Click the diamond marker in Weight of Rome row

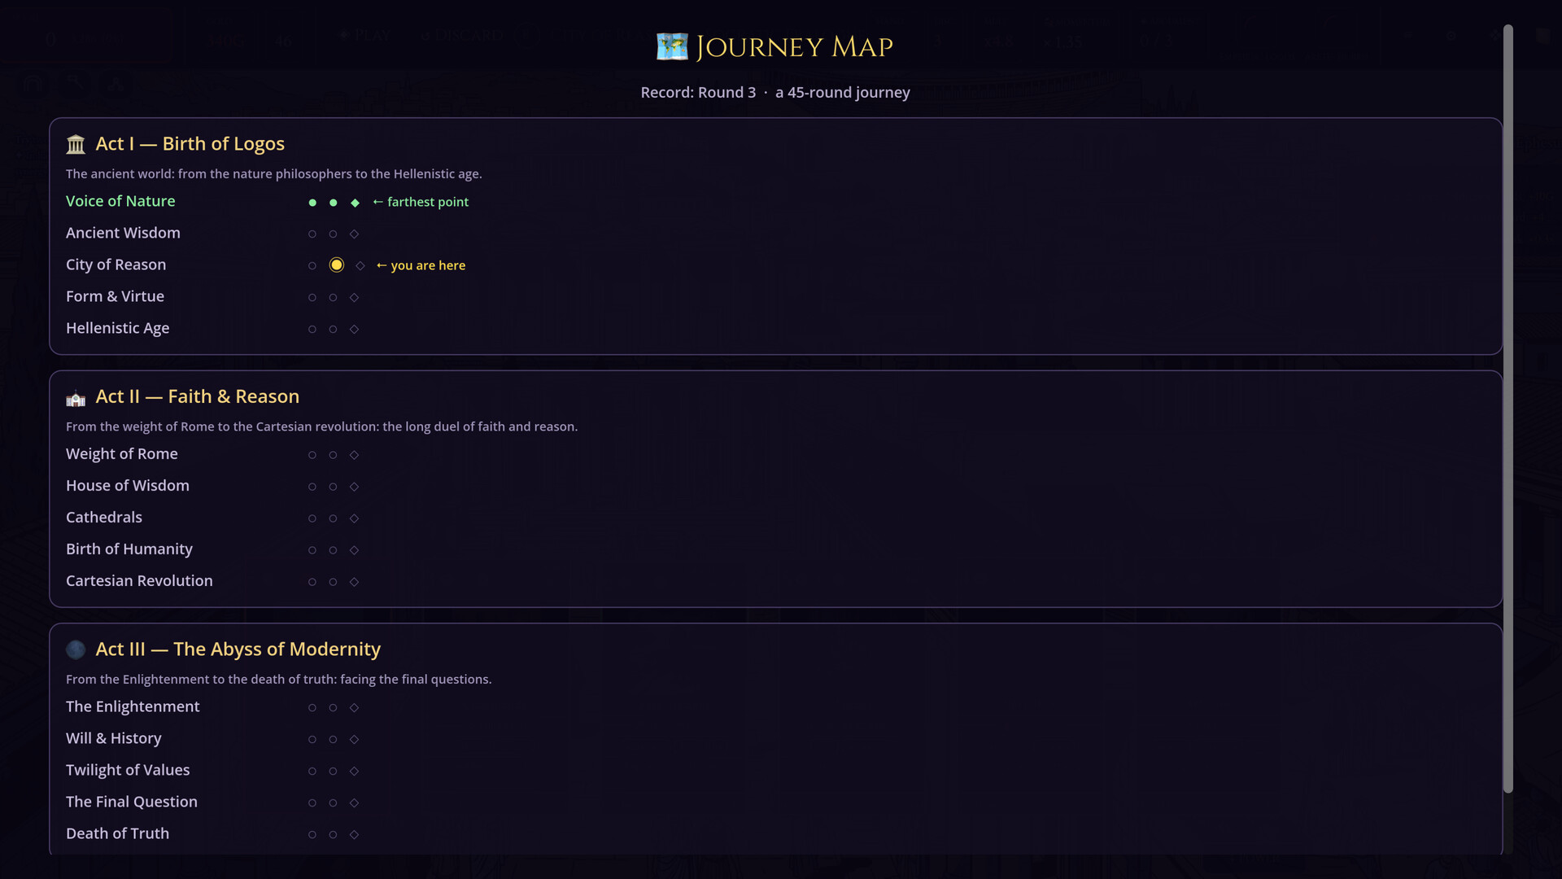(354, 455)
